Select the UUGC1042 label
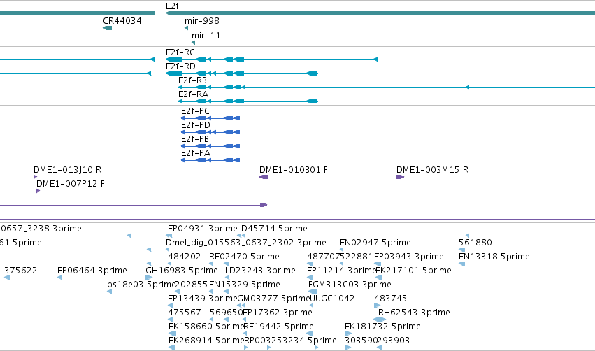The width and height of the screenshot is (595, 351). click(332, 299)
